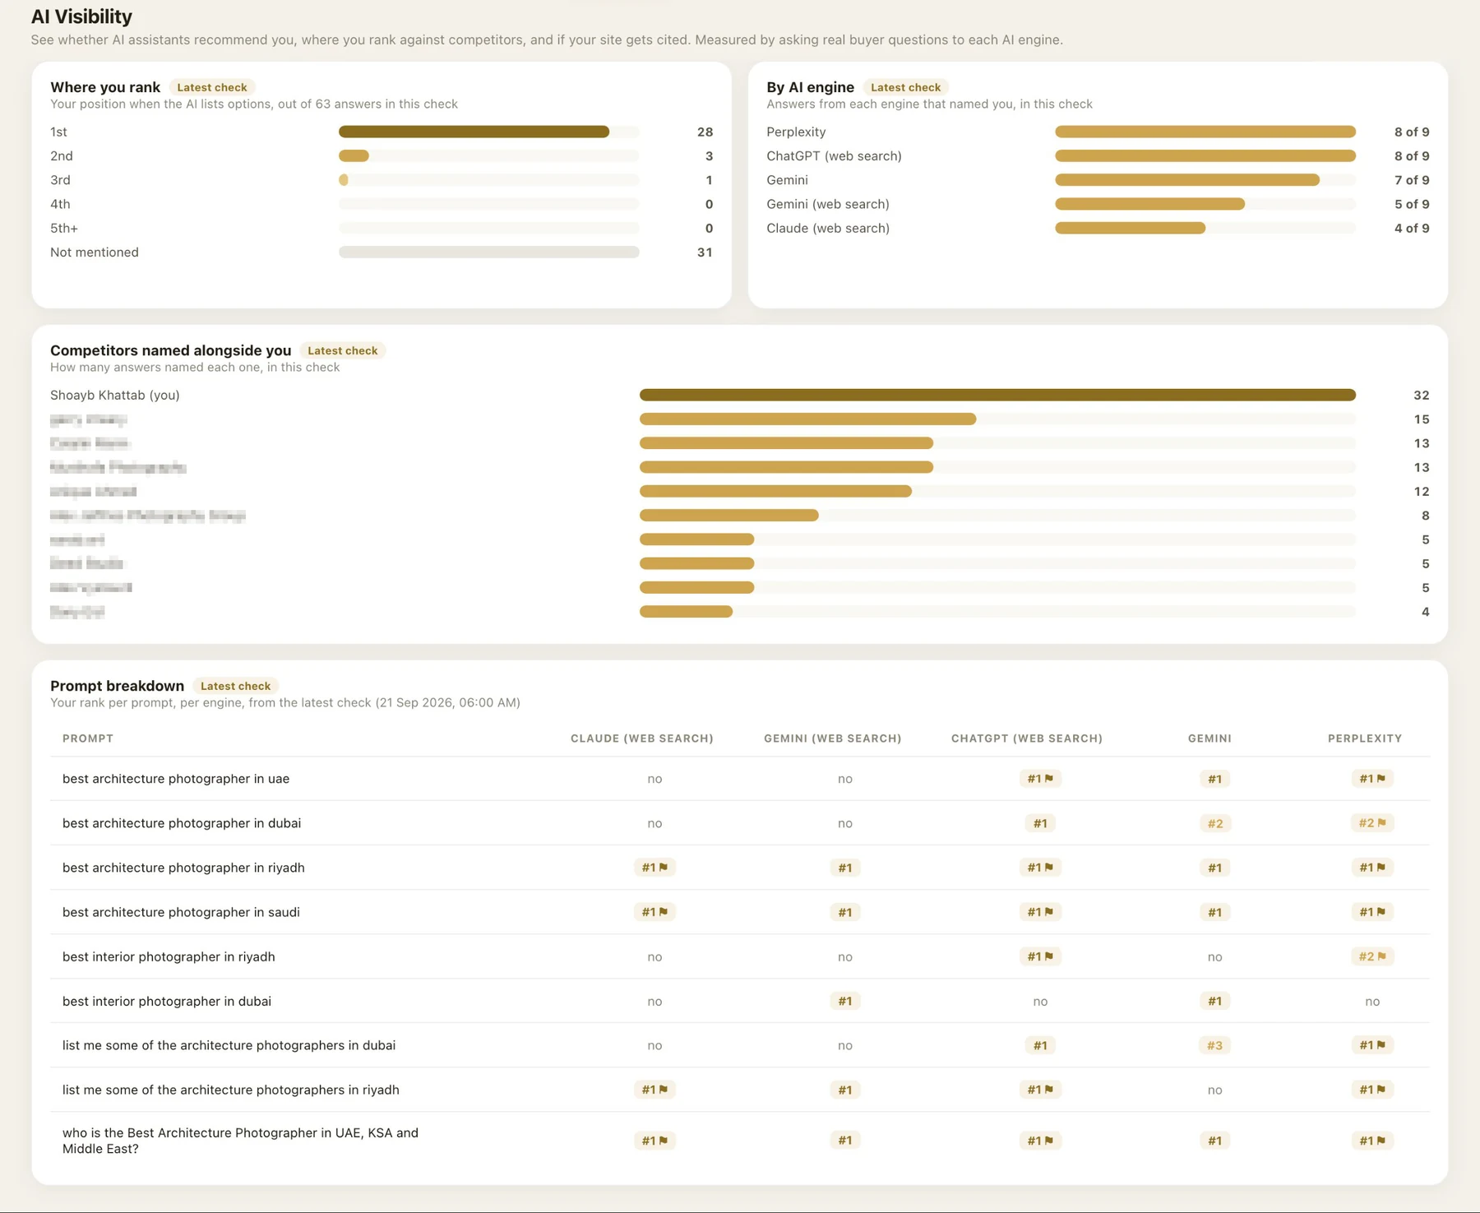Screen dimensions: 1480x1213
Task: Select the 2nd rank progress bar
Action: [x=488, y=155]
